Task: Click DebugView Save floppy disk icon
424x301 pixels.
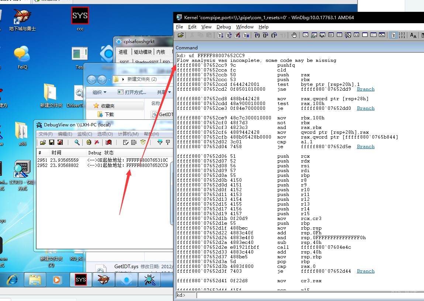Action: tap(52, 142)
